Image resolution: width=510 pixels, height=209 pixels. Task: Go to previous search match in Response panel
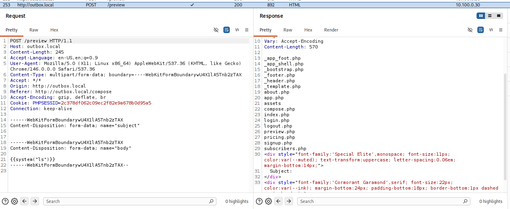coord(279,201)
